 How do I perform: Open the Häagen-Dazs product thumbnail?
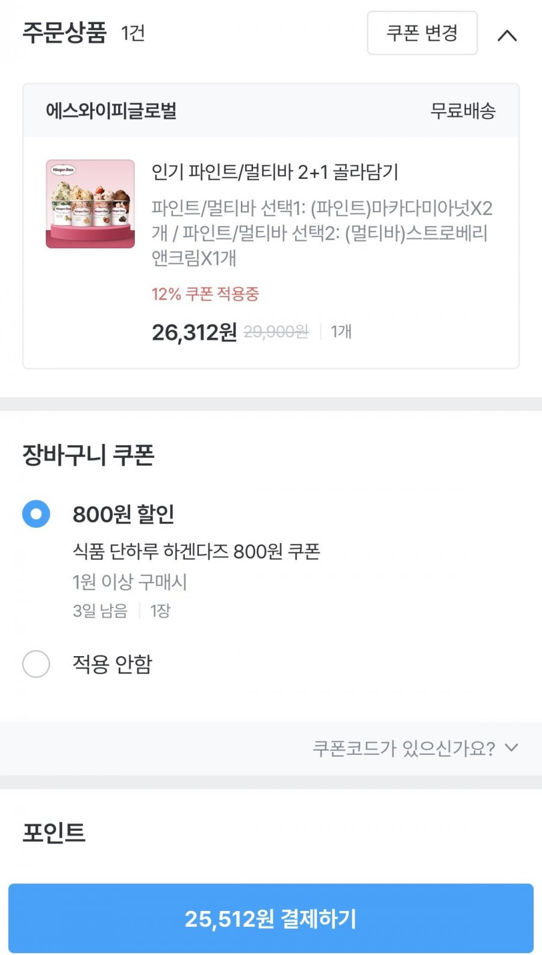click(x=90, y=204)
